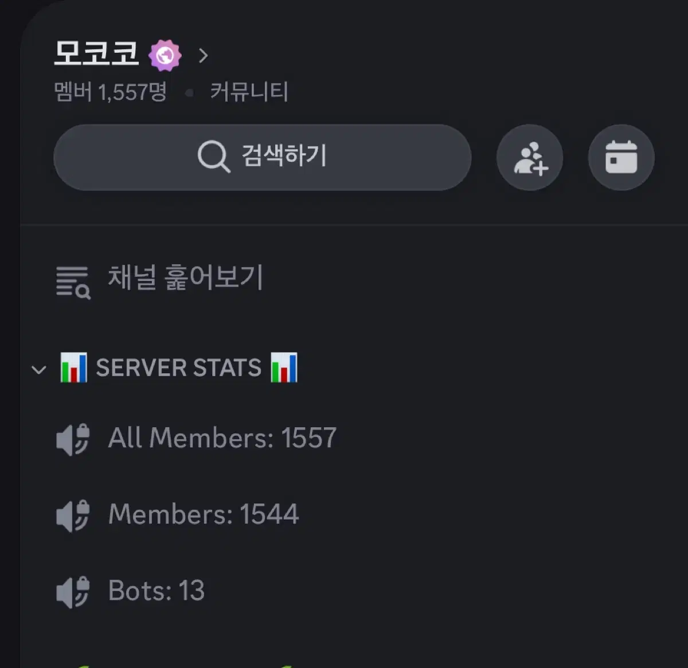Open the server events calendar icon
Image resolution: width=688 pixels, height=668 pixels.
621,158
